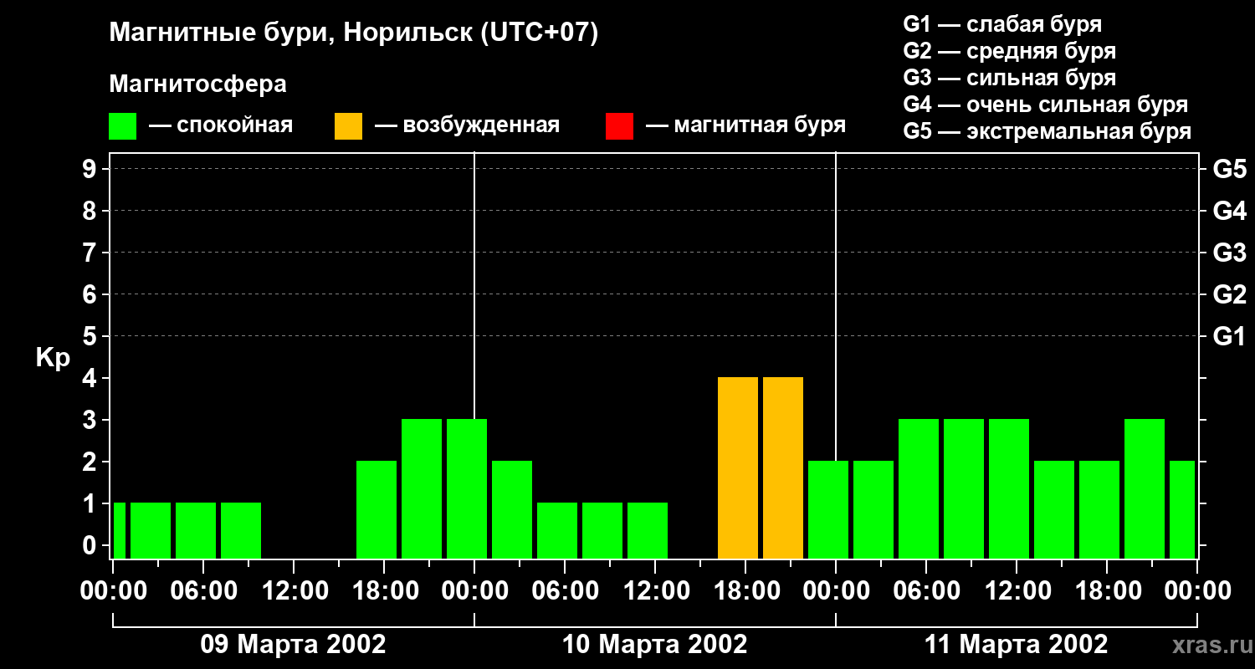Select the 'G5 — экстремальная буря' legend line
The height and width of the screenshot is (669, 1255).
point(1048,131)
